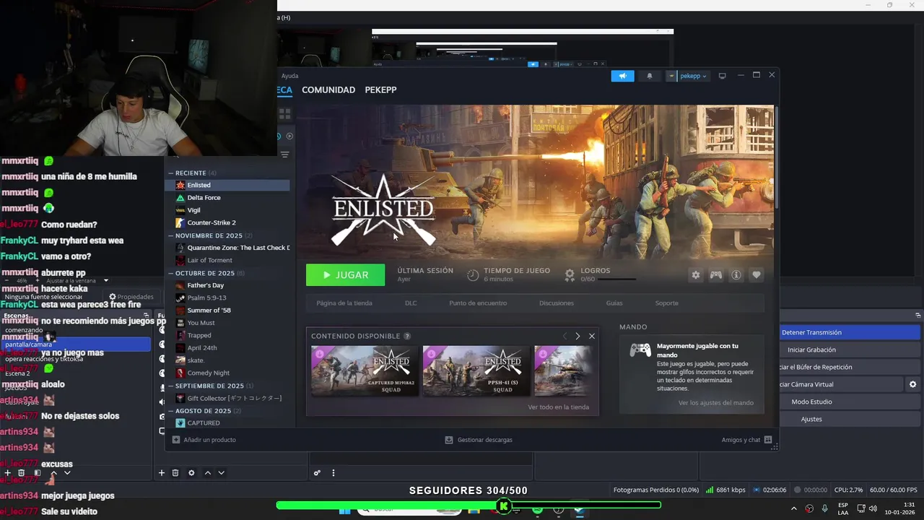Show next DLC with right arrow
The height and width of the screenshot is (520, 924).
point(577,337)
